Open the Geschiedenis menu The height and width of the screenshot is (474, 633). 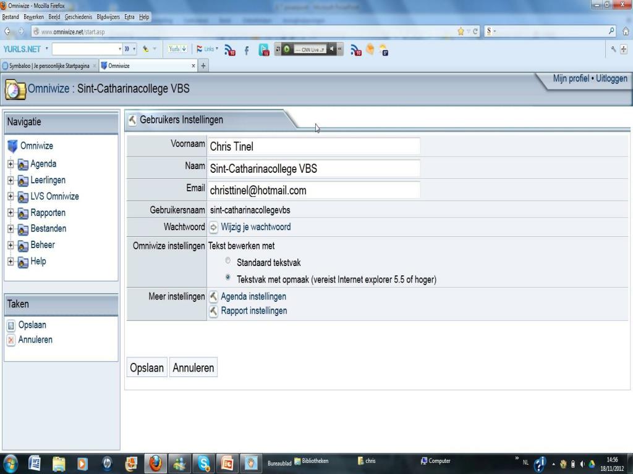click(x=79, y=17)
